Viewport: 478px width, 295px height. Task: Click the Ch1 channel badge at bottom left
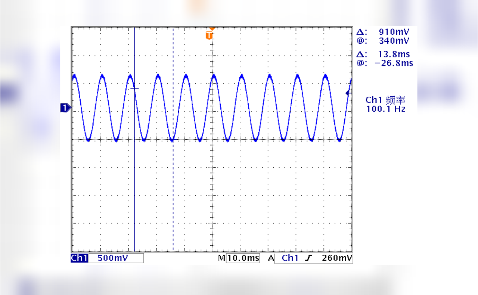79,258
